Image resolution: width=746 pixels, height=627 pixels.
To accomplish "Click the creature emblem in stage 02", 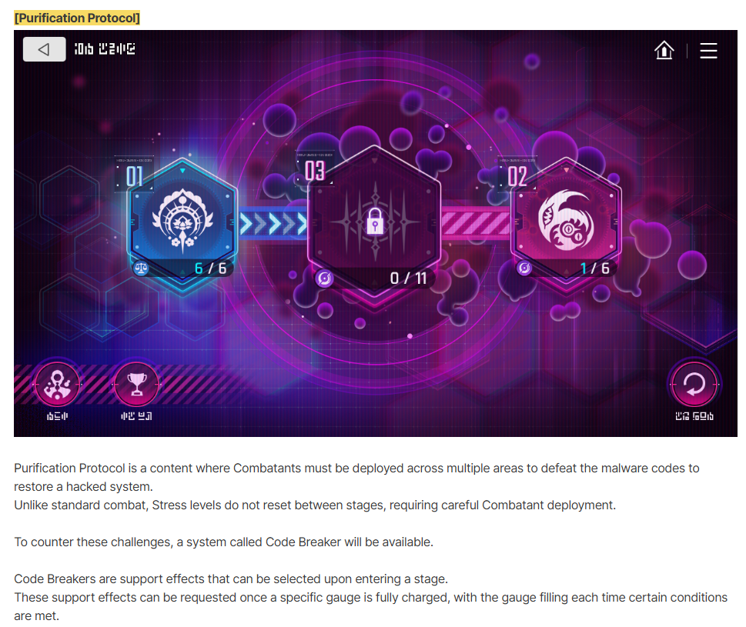I will pos(566,221).
